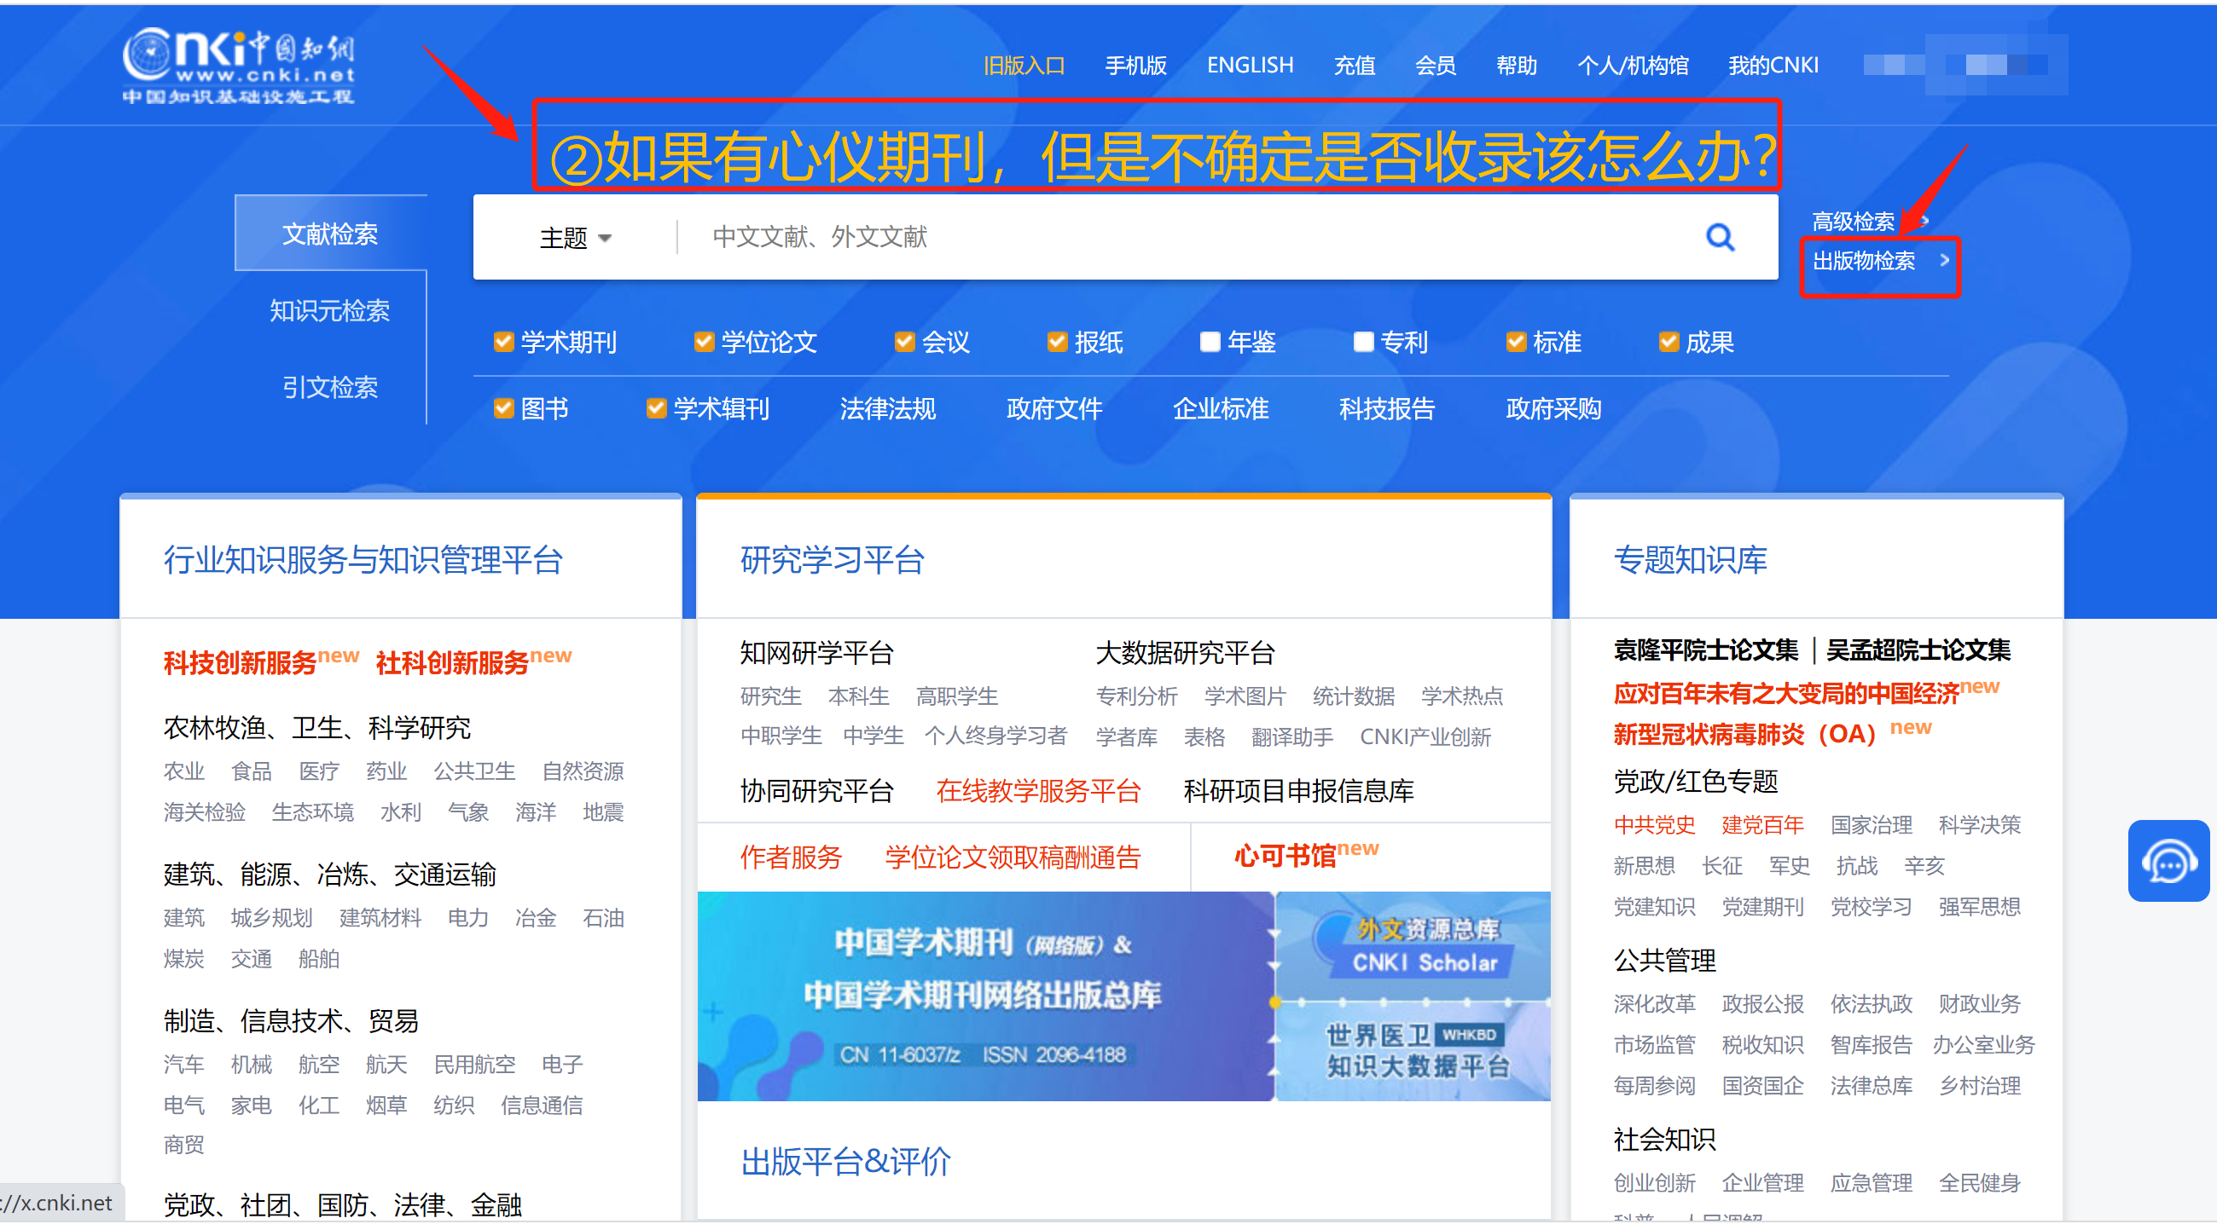Open 科技创新服务 link
This screenshot has height=1224, width=2217.
pos(240,662)
